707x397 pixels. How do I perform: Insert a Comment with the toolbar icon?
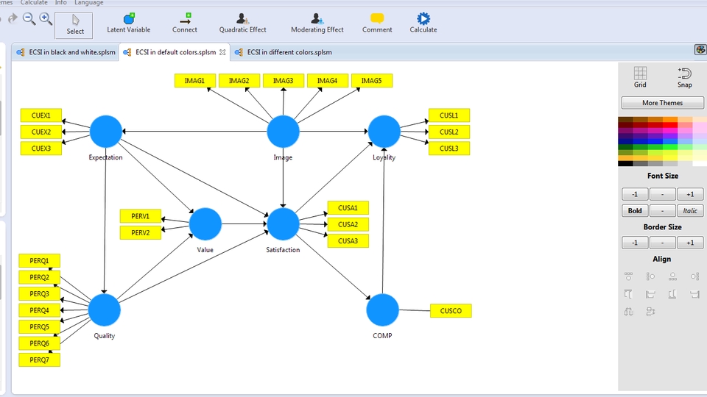376,23
